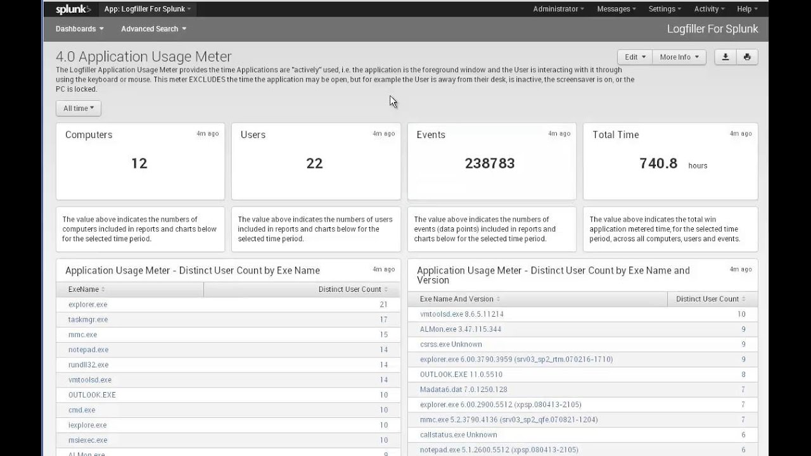The image size is (811, 456).
Task: Open the All time range picker
Action: click(x=79, y=108)
